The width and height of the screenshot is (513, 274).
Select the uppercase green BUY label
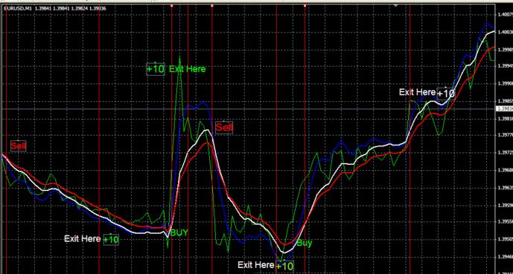pos(179,233)
